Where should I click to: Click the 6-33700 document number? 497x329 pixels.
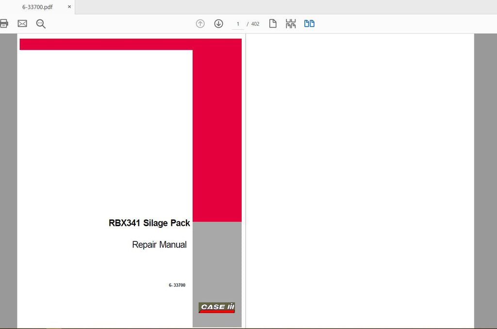177,285
